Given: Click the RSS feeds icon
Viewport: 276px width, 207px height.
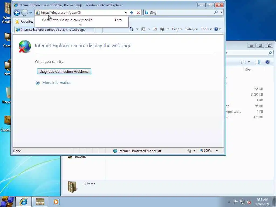Looking at the screenshot, I should pyautogui.click(x=143, y=29).
